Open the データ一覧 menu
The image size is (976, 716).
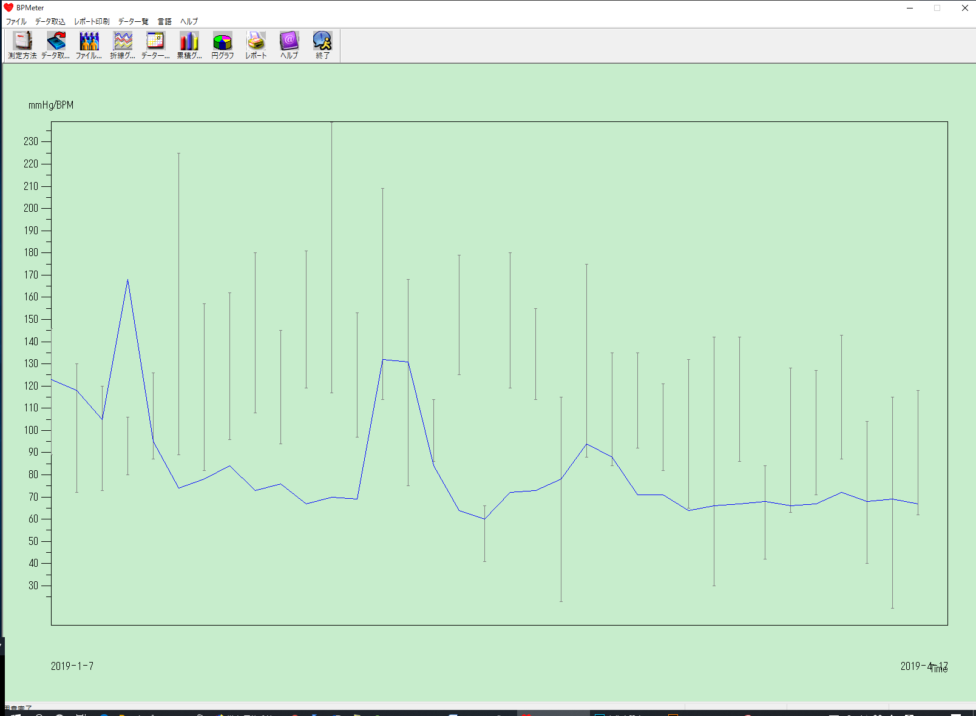tap(133, 21)
